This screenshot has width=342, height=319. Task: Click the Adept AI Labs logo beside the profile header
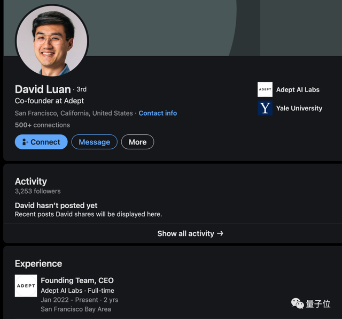[x=265, y=89]
